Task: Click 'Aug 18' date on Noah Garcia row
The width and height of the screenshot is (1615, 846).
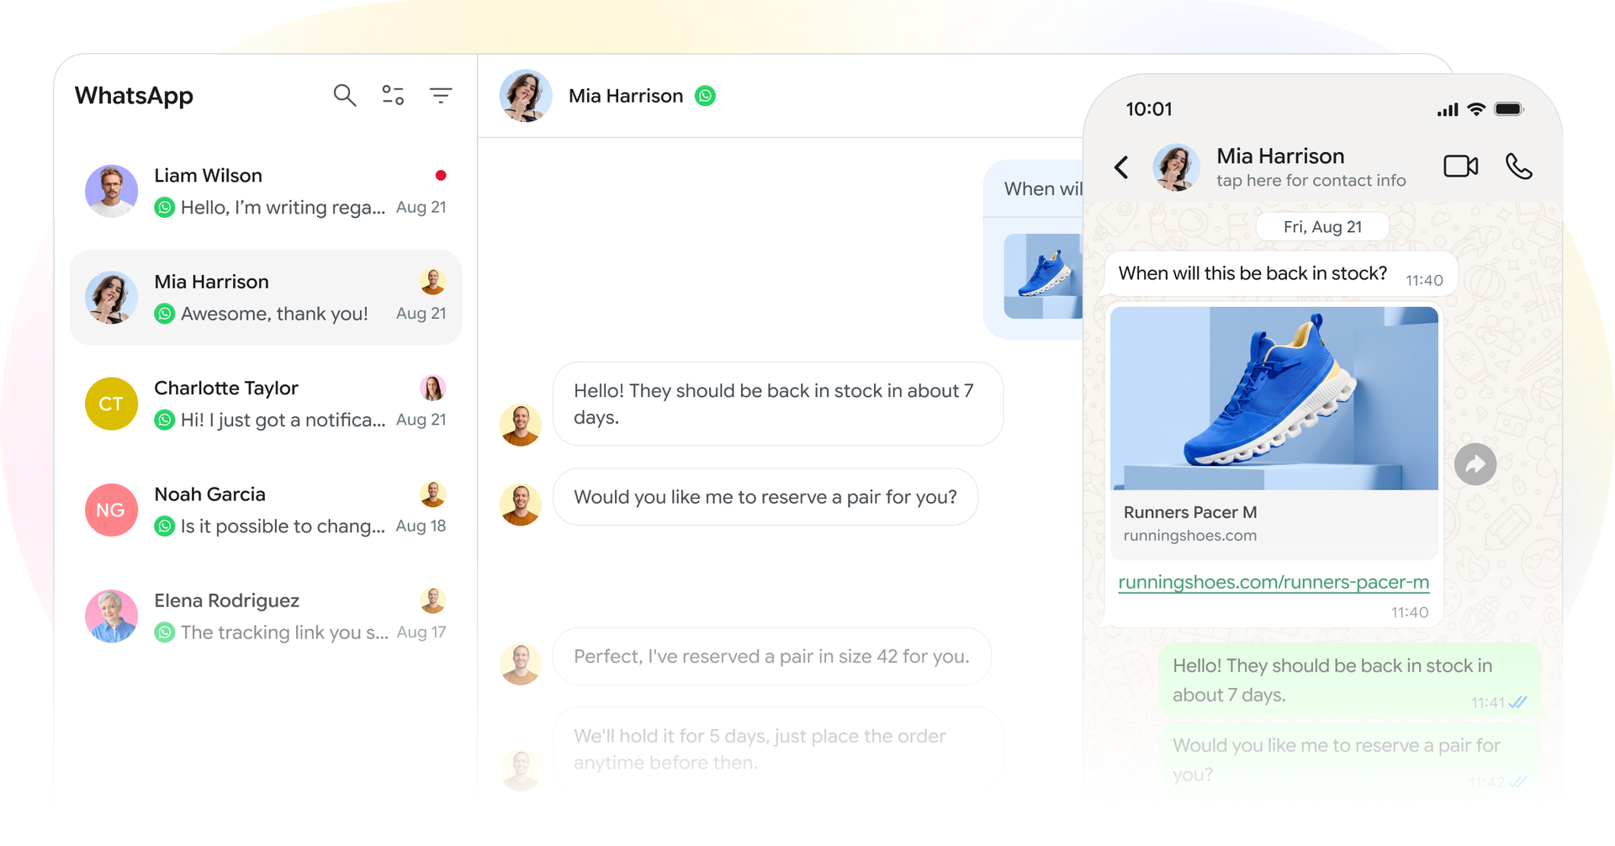Action: (x=421, y=526)
